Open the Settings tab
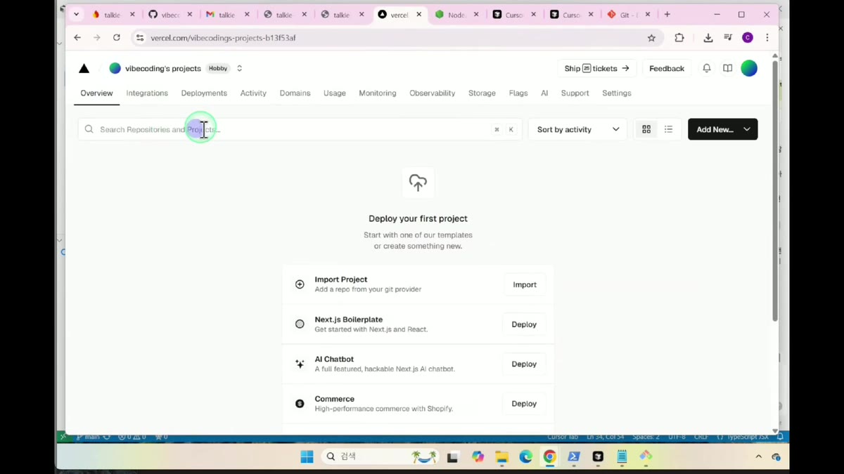The width and height of the screenshot is (844, 474). point(617,93)
